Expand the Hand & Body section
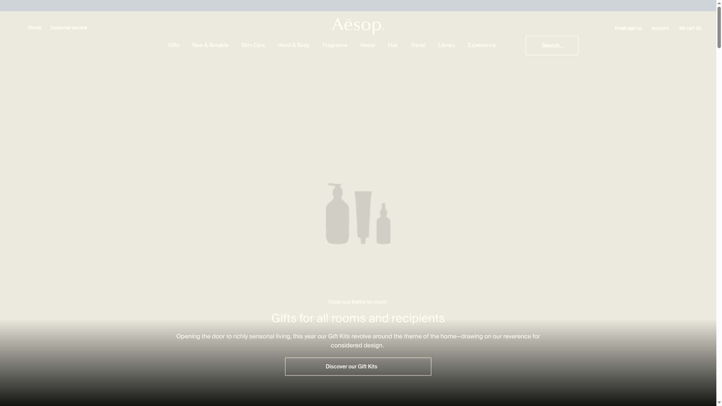722x406 pixels. click(293, 45)
